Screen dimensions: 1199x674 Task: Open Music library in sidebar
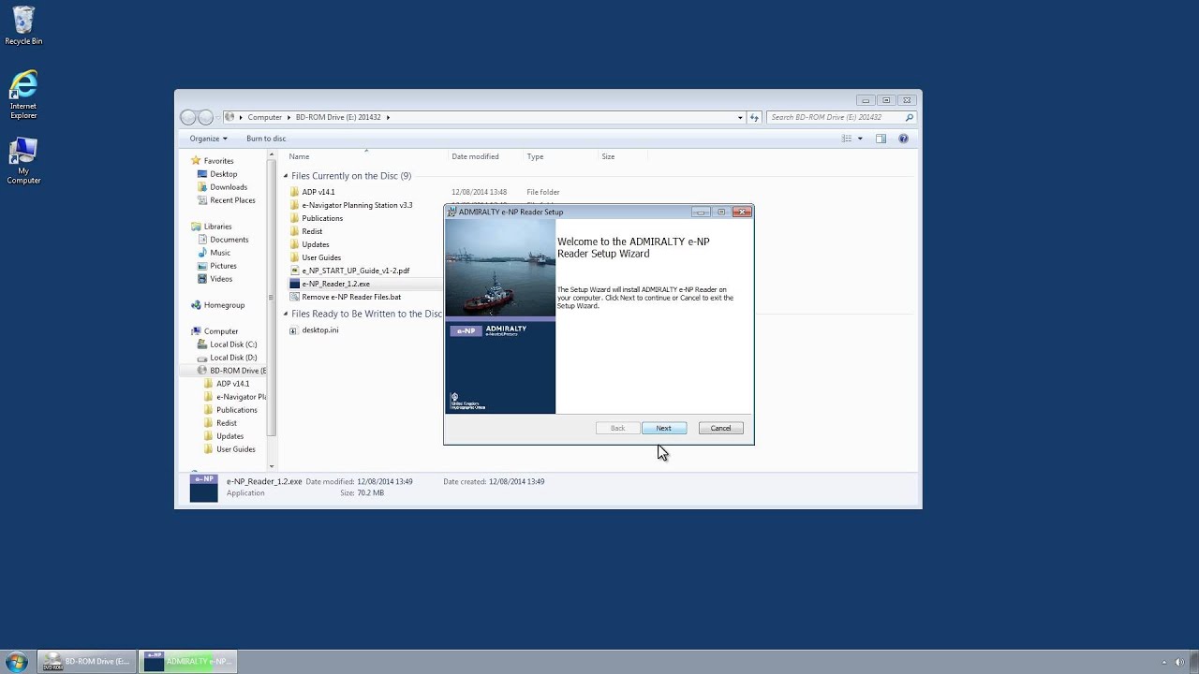coord(220,253)
